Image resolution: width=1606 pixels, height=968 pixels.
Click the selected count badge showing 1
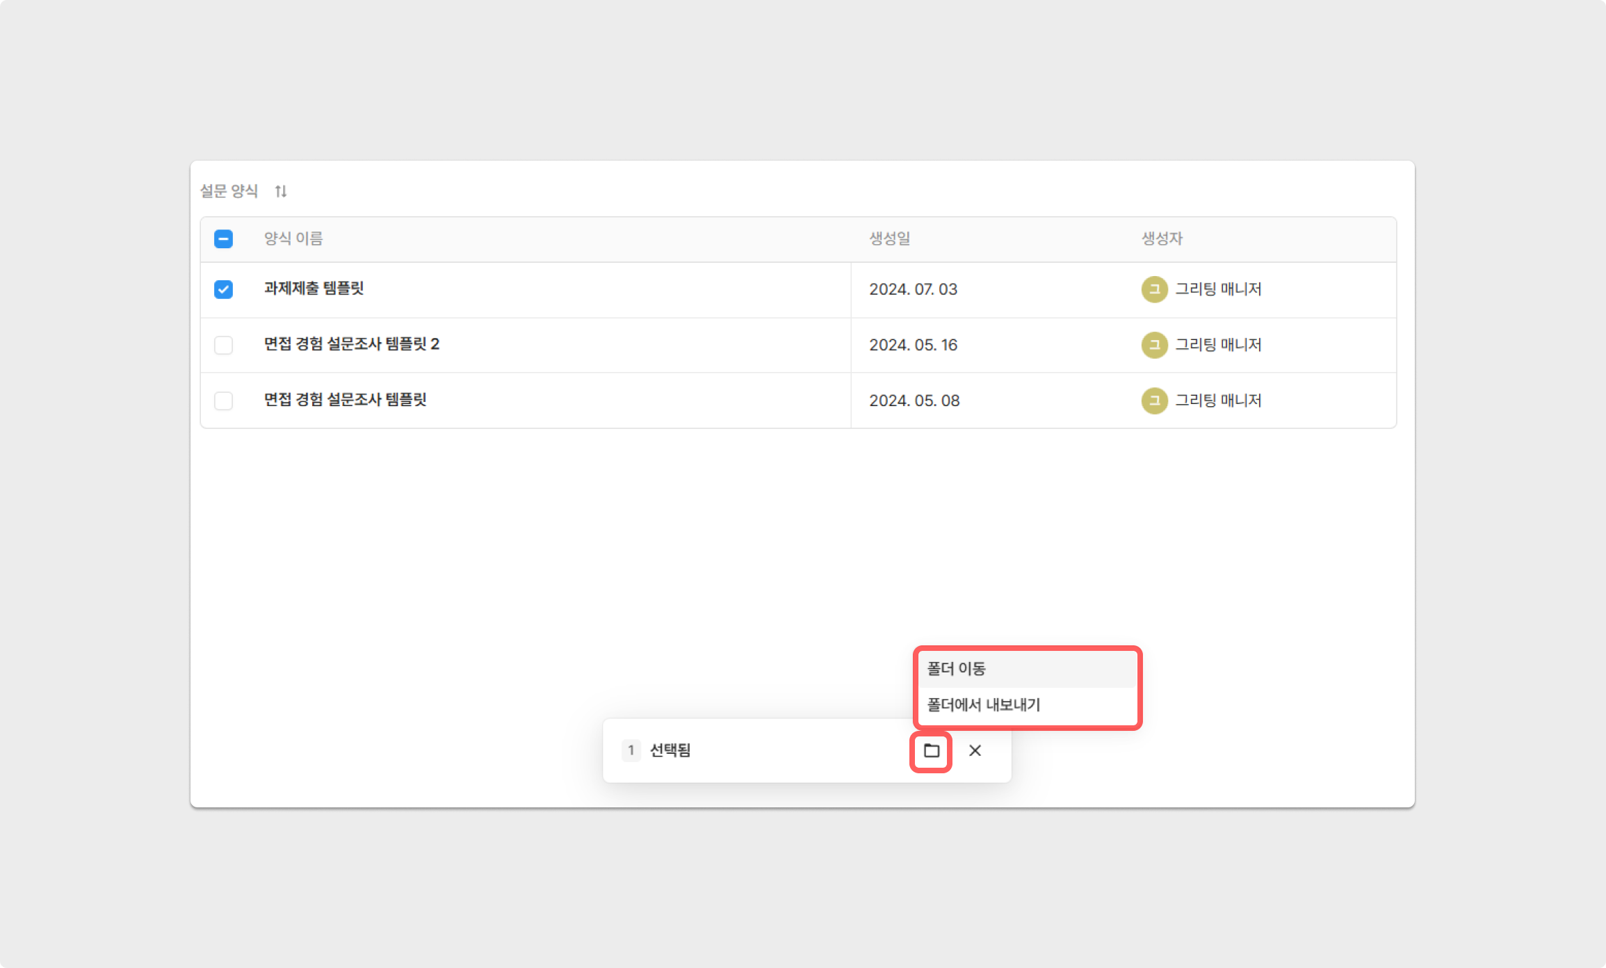point(631,750)
